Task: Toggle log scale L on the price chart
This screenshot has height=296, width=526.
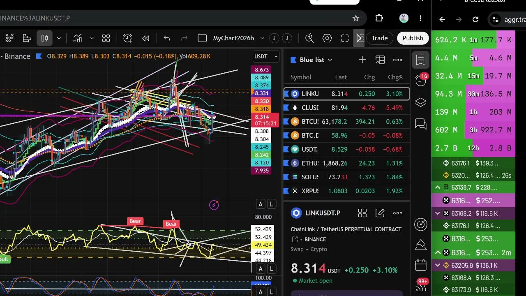Action: [x=272, y=204]
